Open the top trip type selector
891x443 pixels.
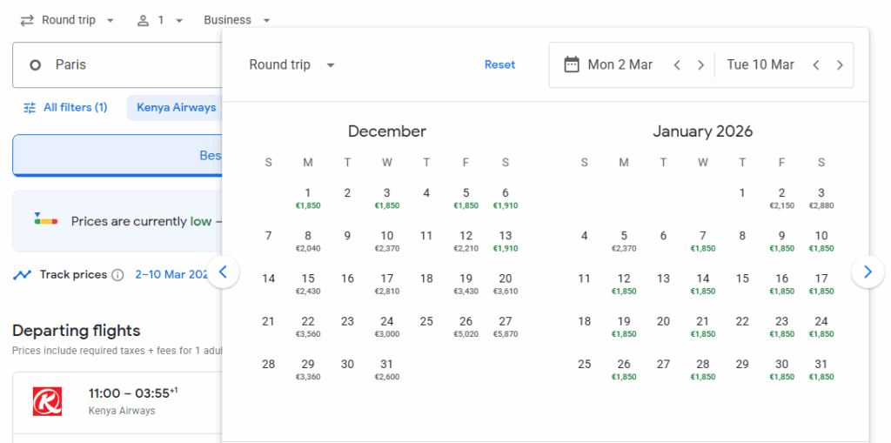67,20
